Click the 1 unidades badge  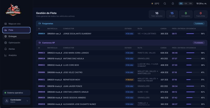(x=199, y=23)
